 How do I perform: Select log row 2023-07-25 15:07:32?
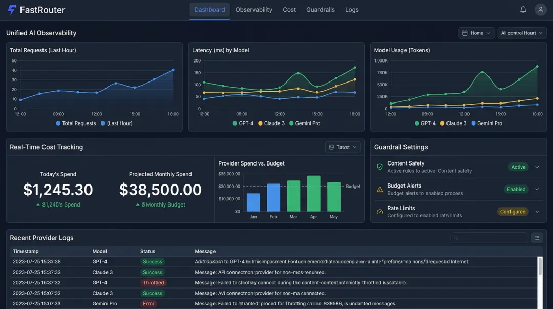pos(273,293)
